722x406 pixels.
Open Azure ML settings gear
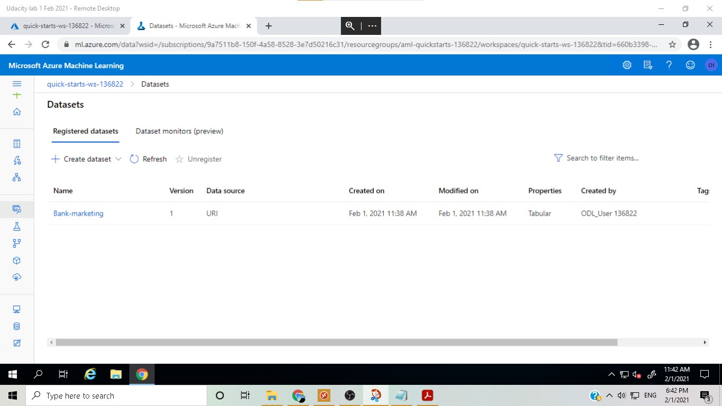(x=627, y=65)
